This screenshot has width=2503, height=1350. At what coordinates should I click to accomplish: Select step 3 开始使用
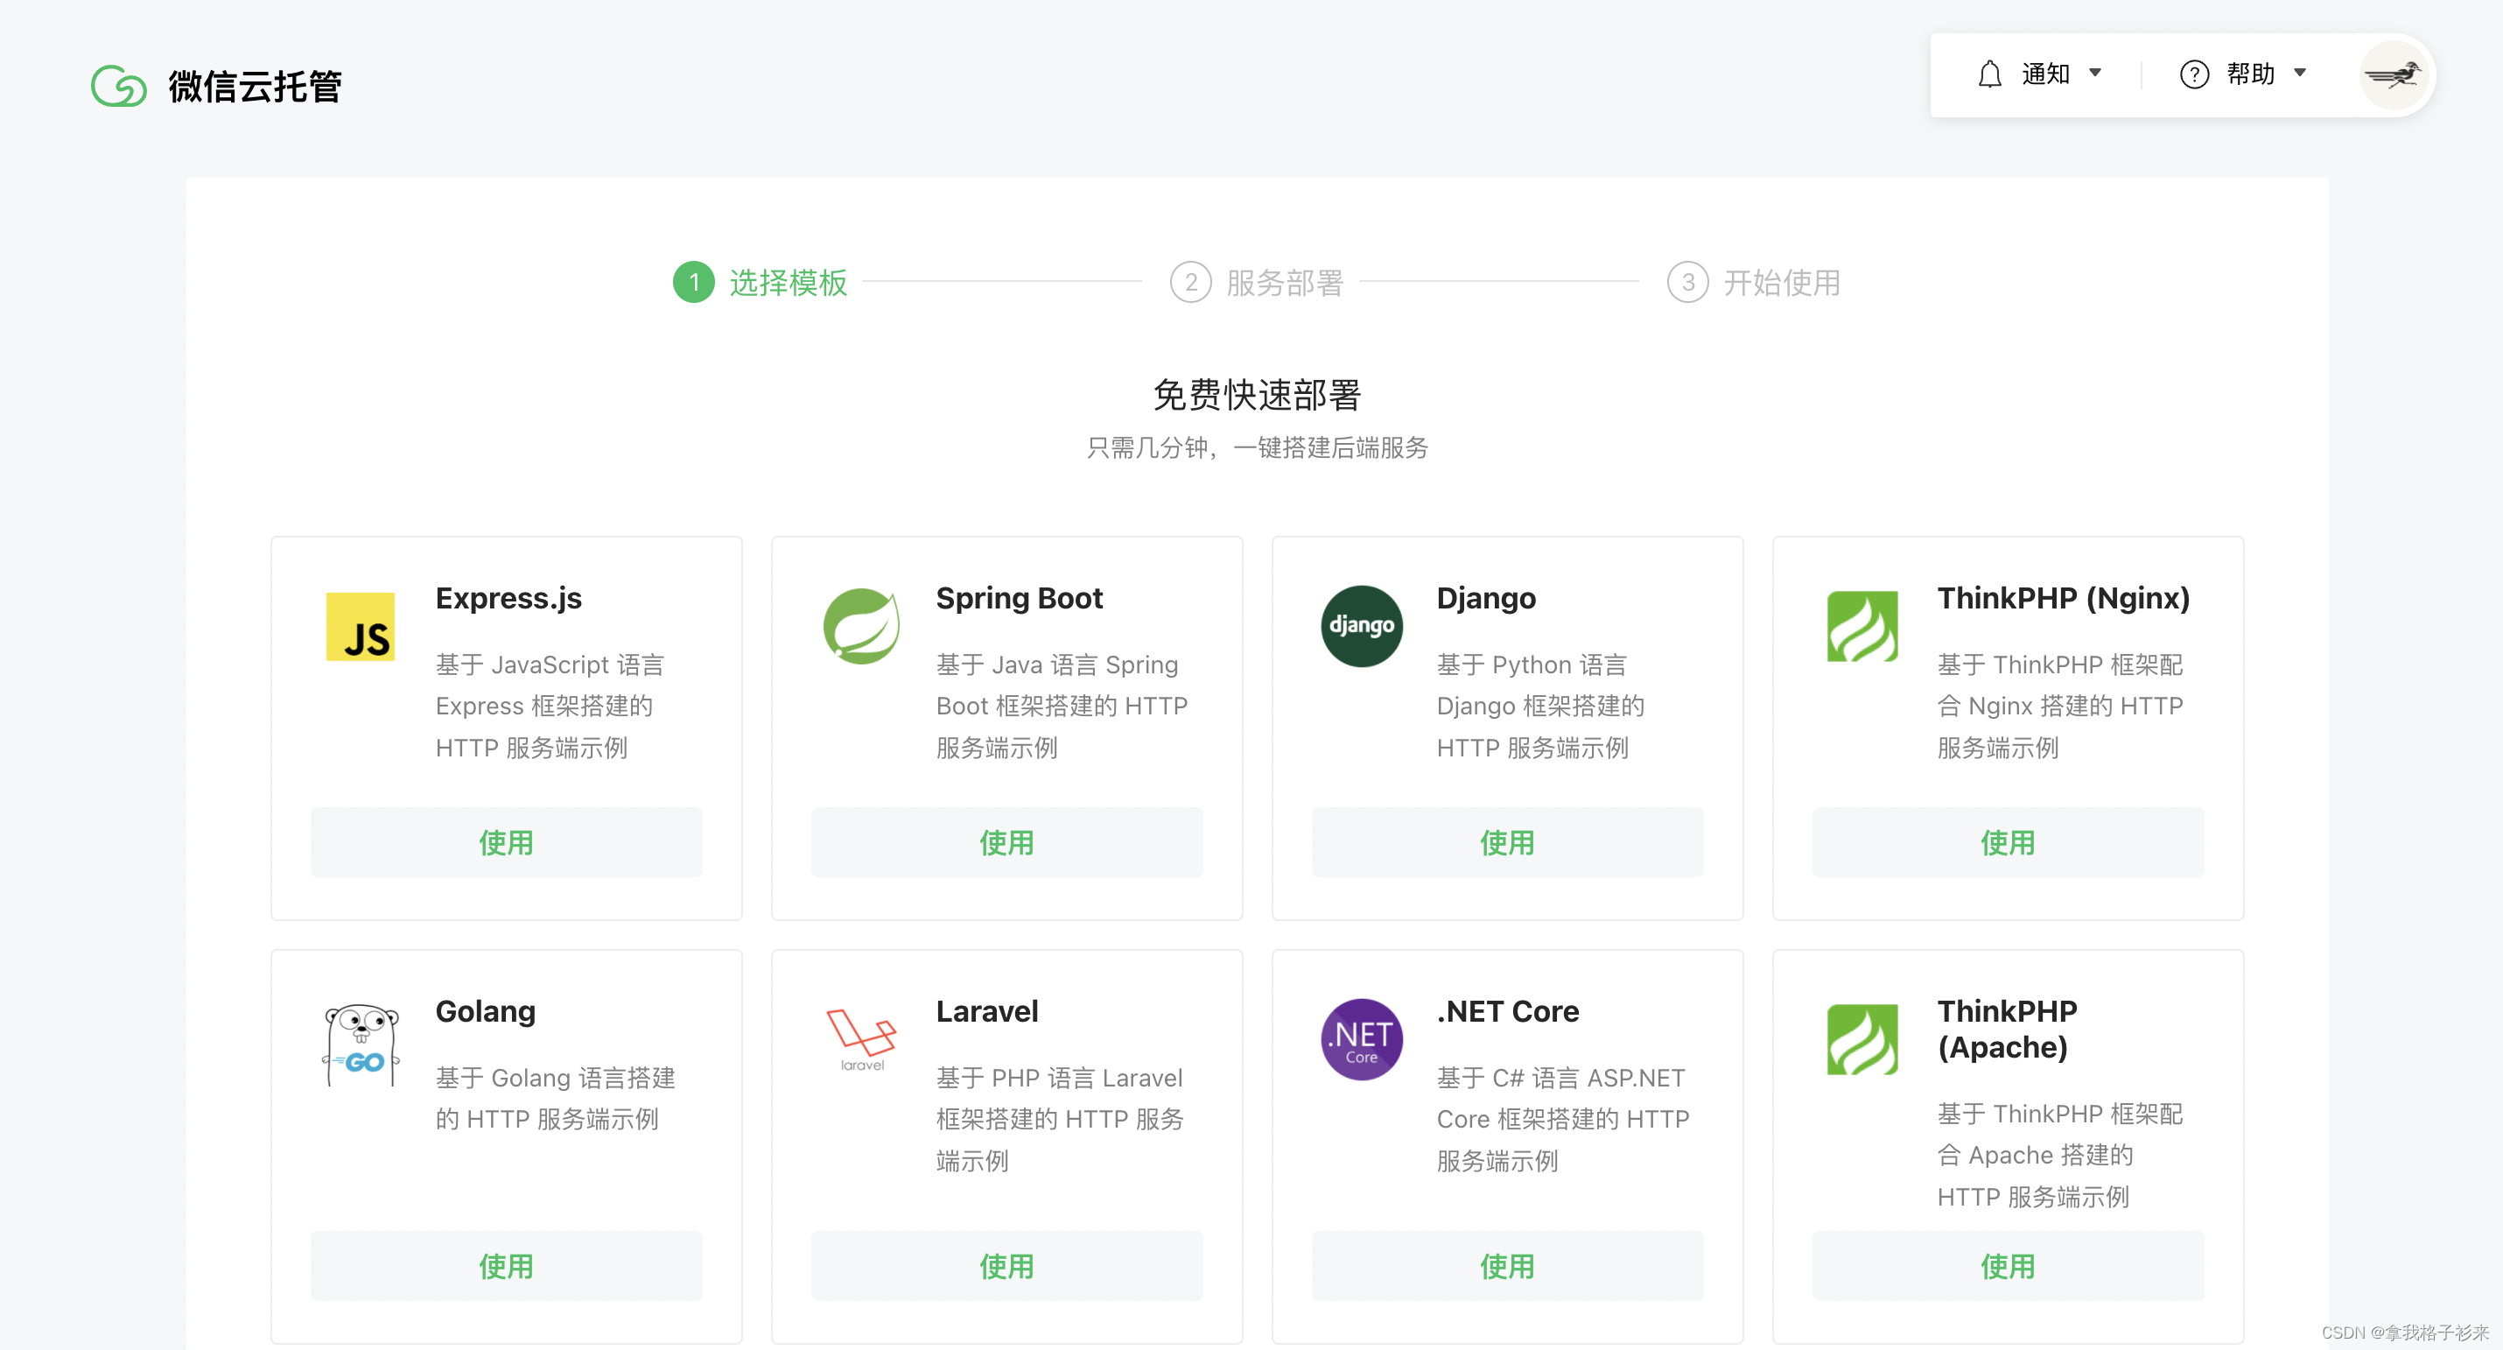coord(1754,282)
